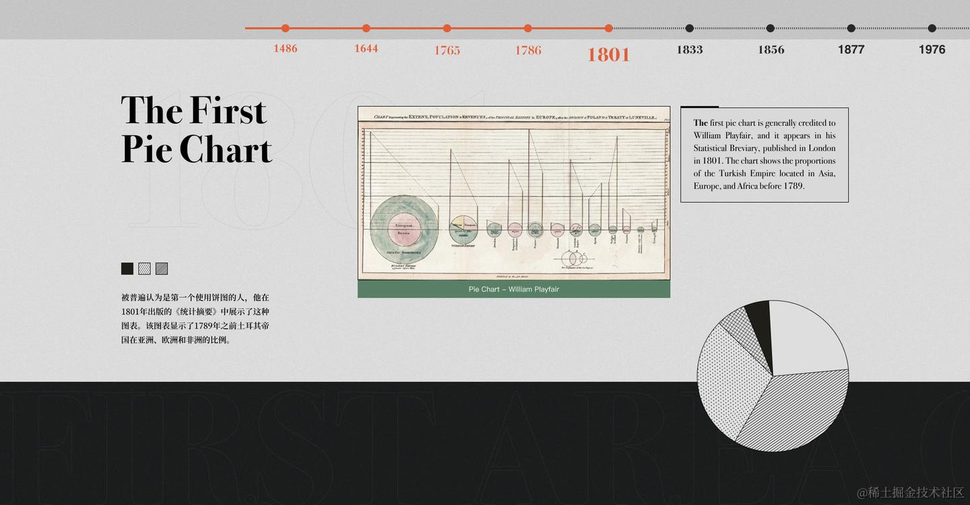Viewport: 970px width, 505px height.
Task: Click the highlighted 1801 year label
Action: pos(609,55)
